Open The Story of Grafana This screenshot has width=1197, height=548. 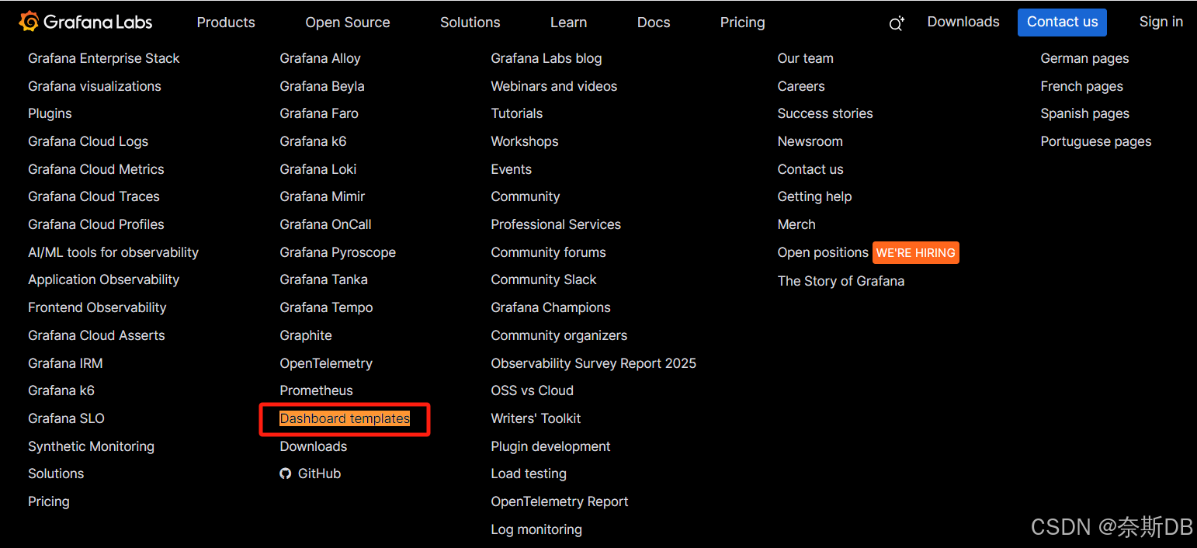pos(841,281)
